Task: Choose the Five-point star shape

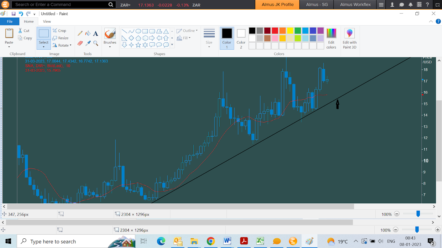Action: 138,45
